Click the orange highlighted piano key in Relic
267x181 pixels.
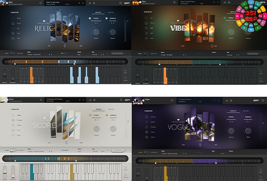[31, 75]
